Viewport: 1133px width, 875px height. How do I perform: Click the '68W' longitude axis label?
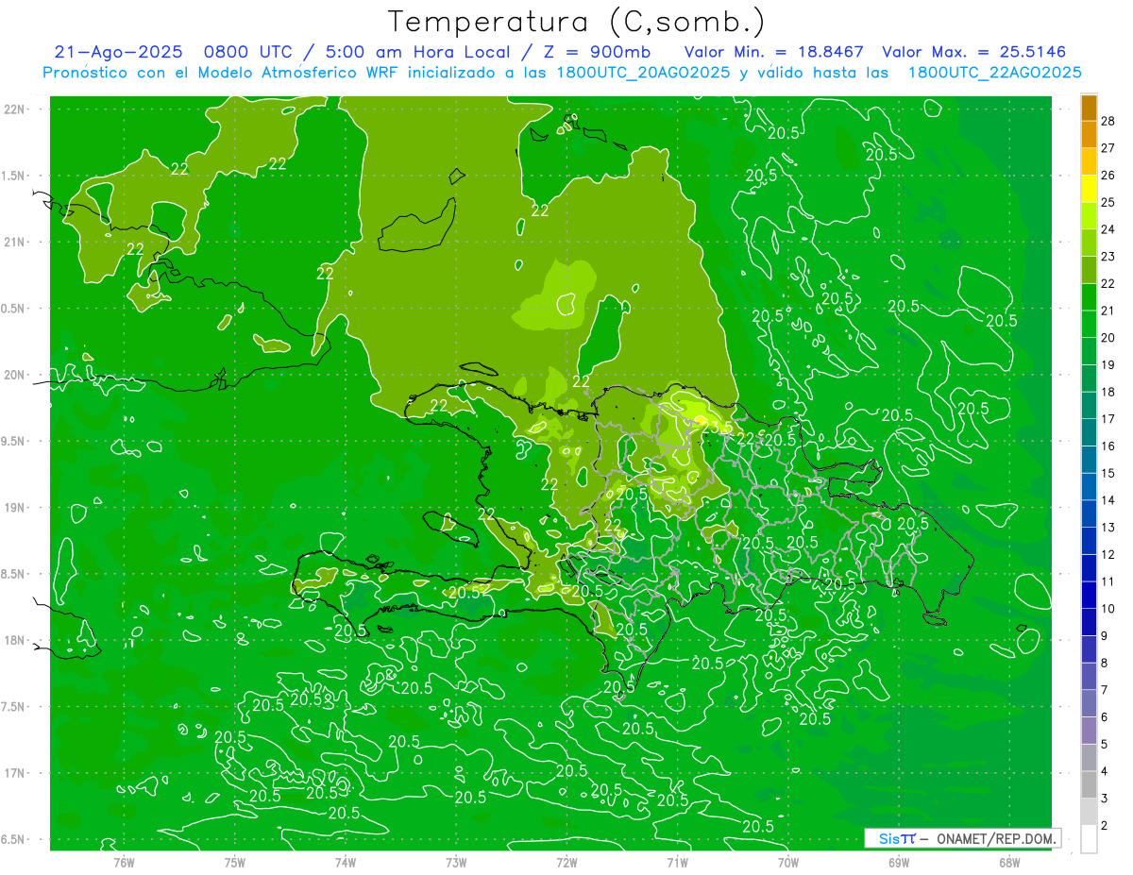click(1009, 863)
